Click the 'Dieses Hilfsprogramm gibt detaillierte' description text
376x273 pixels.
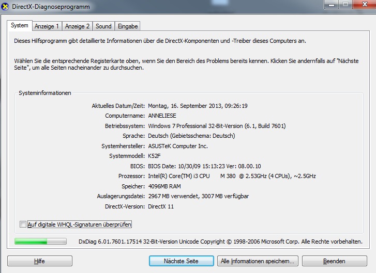tap(160, 41)
